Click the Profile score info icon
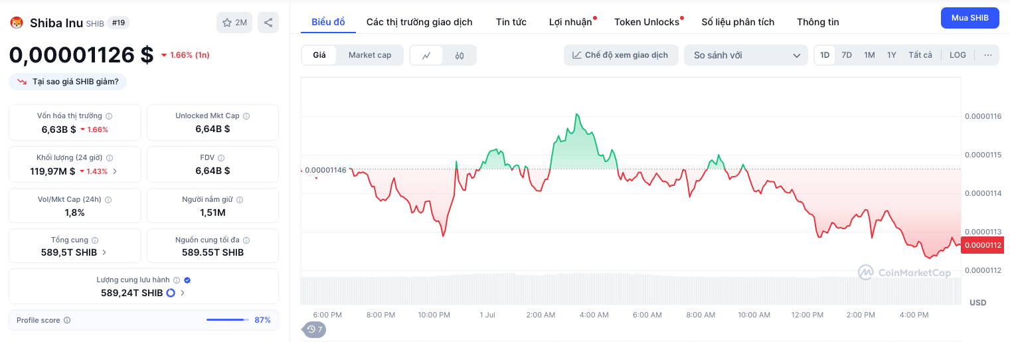 coord(67,320)
